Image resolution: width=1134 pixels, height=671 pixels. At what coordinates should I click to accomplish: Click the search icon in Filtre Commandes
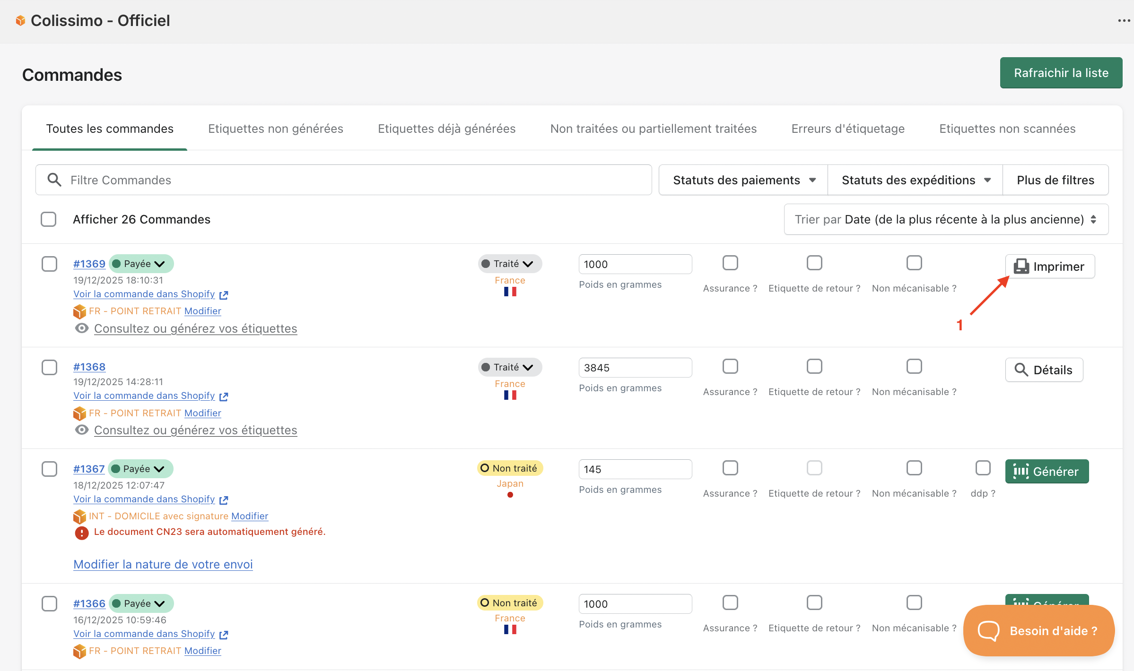click(x=54, y=180)
